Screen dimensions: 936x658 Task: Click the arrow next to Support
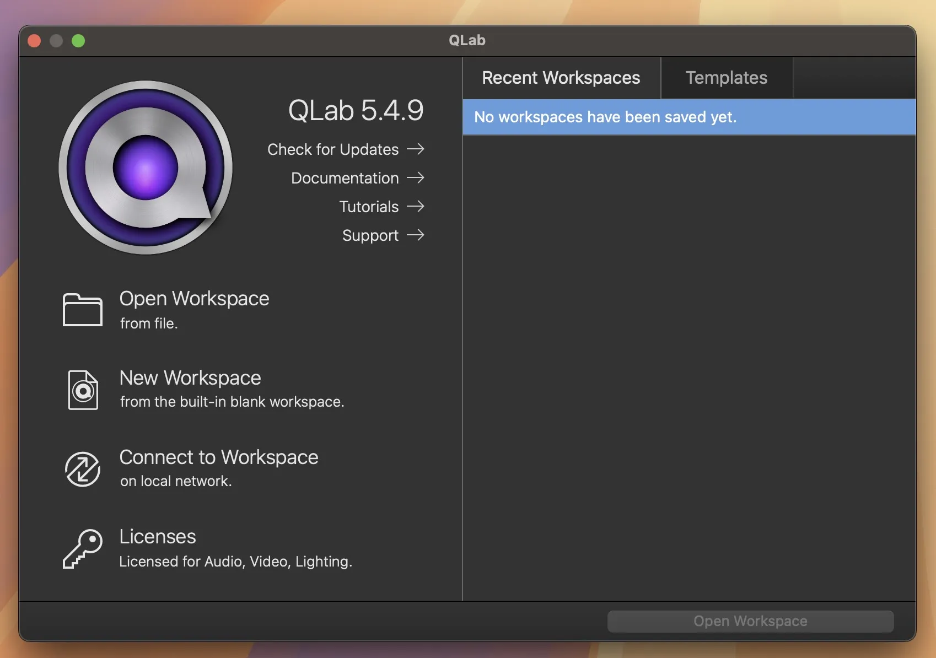pyautogui.click(x=416, y=235)
